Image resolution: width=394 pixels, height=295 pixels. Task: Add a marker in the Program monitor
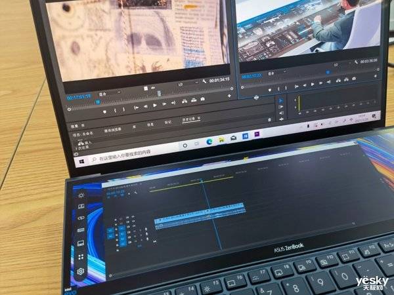[x=270, y=90]
